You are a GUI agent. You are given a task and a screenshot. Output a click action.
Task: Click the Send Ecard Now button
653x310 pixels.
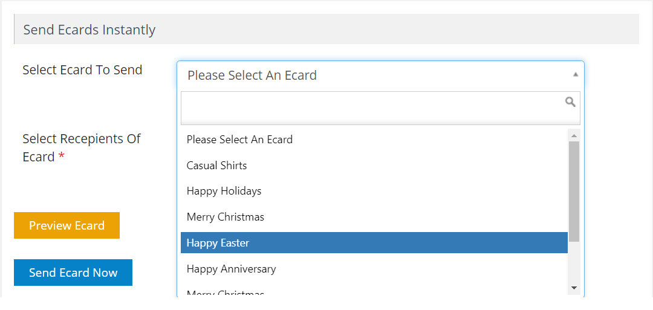(73, 273)
